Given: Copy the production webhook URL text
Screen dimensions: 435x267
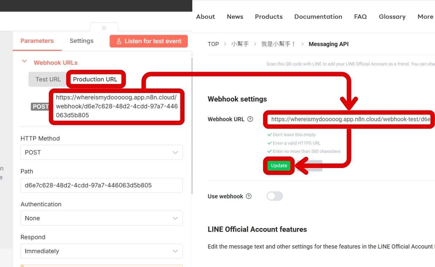Looking at the screenshot, I should pos(116,106).
